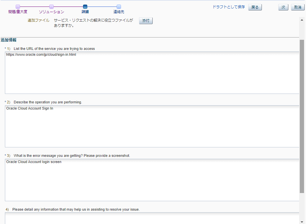Focus the operation description text area
This screenshot has height=224, width=306.
(x=152, y=126)
